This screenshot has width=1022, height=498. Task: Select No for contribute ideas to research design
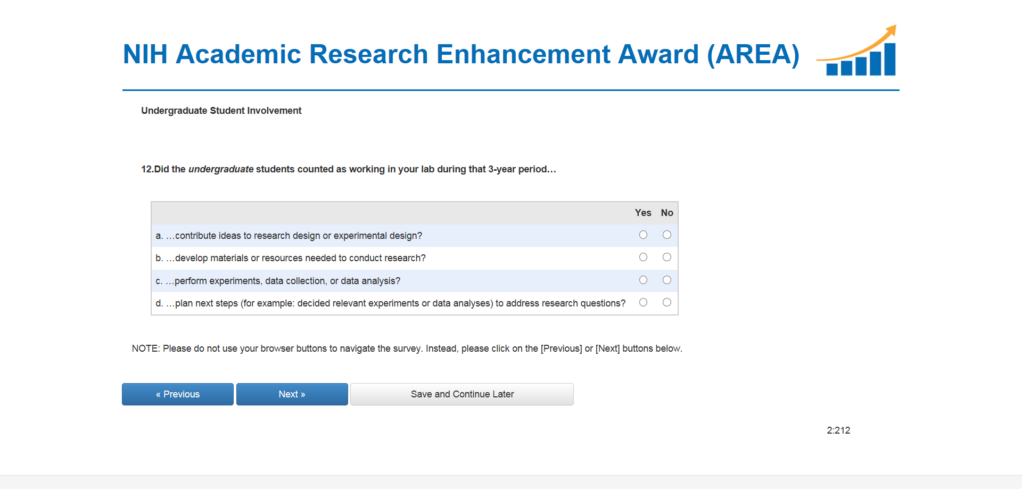pos(666,235)
